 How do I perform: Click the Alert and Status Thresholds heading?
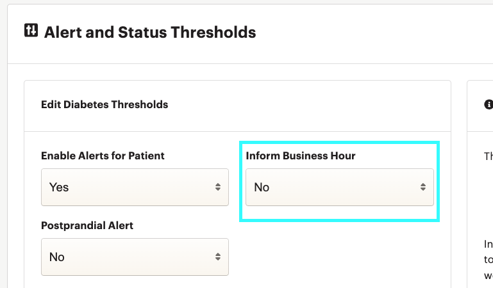click(150, 32)
